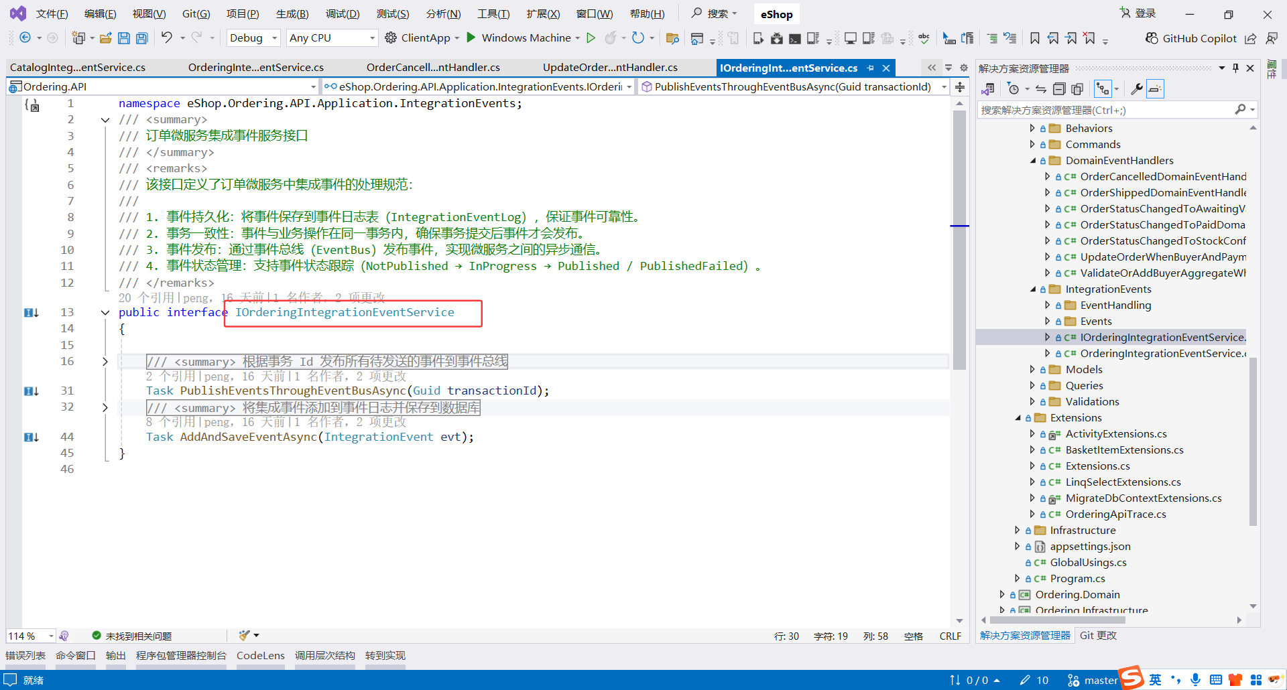Clear all bookmarks with the red-x bookmark icon

tap(1090, 38)
